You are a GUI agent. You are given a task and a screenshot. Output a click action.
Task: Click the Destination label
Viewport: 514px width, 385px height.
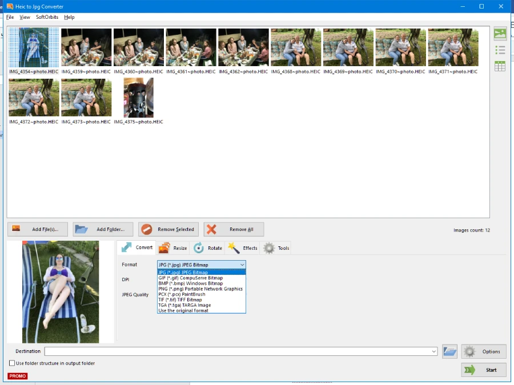(x=28, y=351)
